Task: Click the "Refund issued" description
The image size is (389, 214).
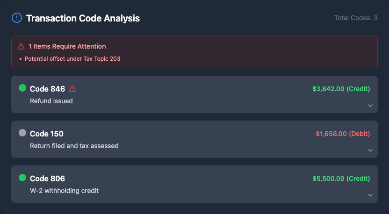Action: click(51, 101)
